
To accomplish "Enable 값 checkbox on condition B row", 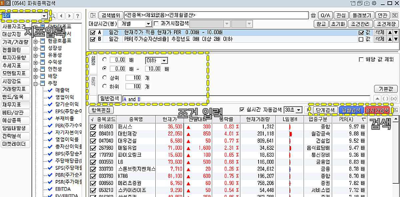I will click(x=361, y=39).
